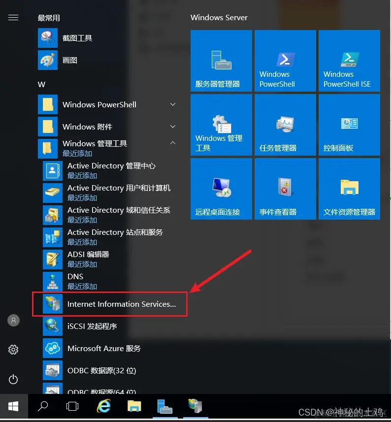The image size is (391, 422).
Task: Open Settings gear in Start sidebar
Action: coord(13,350)
